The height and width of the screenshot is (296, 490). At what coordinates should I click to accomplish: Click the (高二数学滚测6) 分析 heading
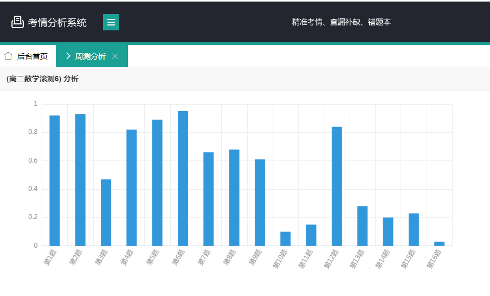click(42, 79)
